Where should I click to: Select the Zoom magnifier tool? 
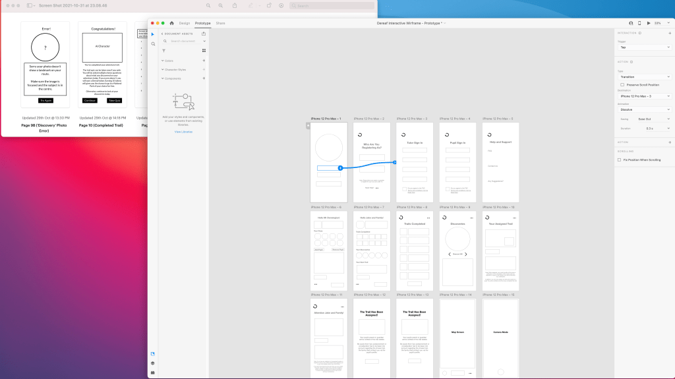tap(153, 44)
